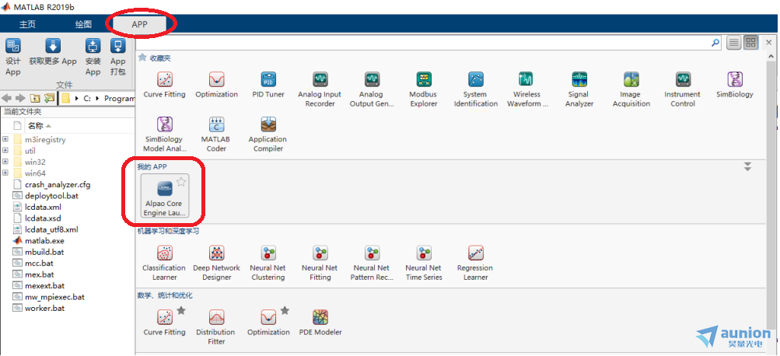The height and width of the screenshot is (356, 780).
Task: Click the search magnifier icon
Action: pyautogui.click(x=715, y=43)
